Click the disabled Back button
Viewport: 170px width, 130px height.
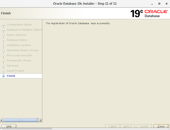113,126
